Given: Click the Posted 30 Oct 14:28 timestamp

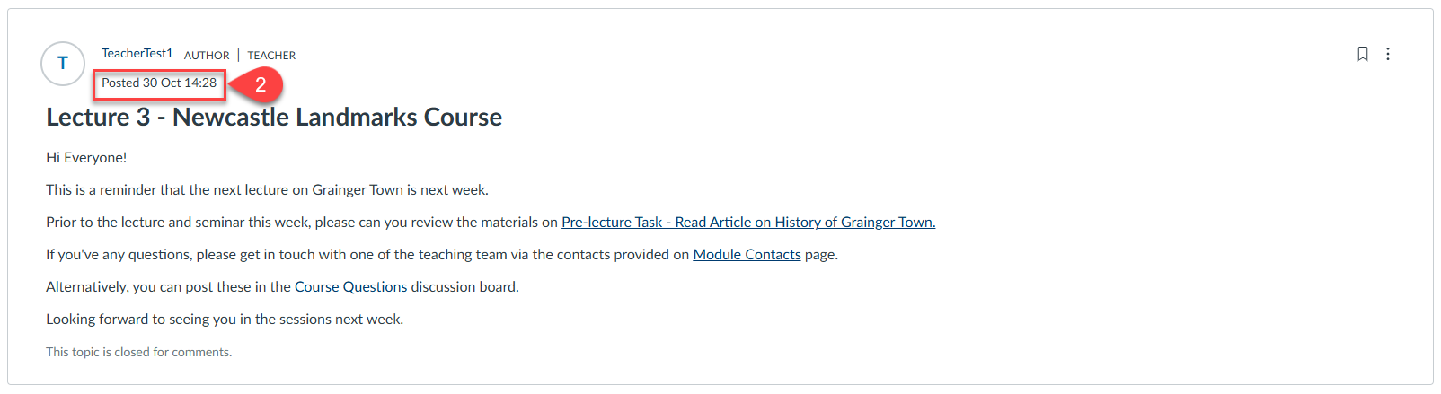Looking at the screenshot, I should [159, 83].
